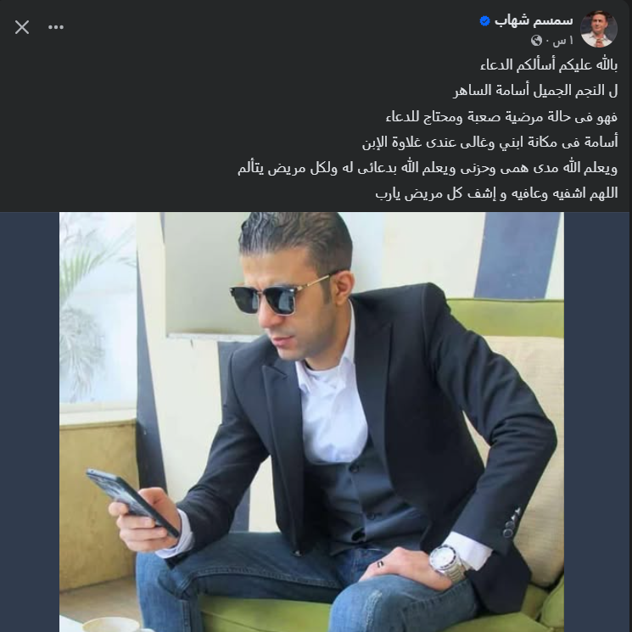Click the green sofa armrest in the photo

507,317
